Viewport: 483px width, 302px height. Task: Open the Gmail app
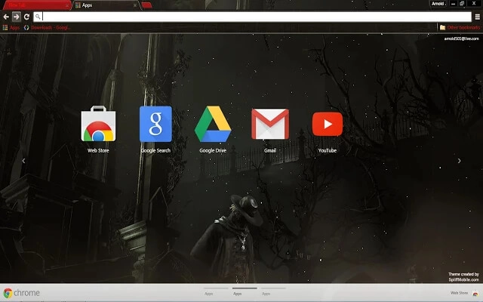270,124
